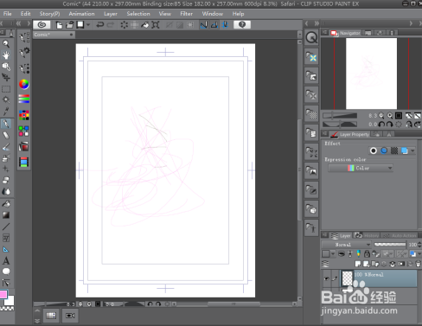Adjust layer opacity with the stepper arrows
Screen dimensions: 422x326
(x=419, y=245)
